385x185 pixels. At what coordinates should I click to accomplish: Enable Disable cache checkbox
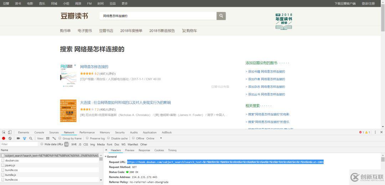click(x=108, y=138)
